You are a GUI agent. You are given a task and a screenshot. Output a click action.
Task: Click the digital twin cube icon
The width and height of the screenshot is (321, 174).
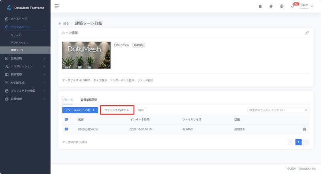(7, 27)
